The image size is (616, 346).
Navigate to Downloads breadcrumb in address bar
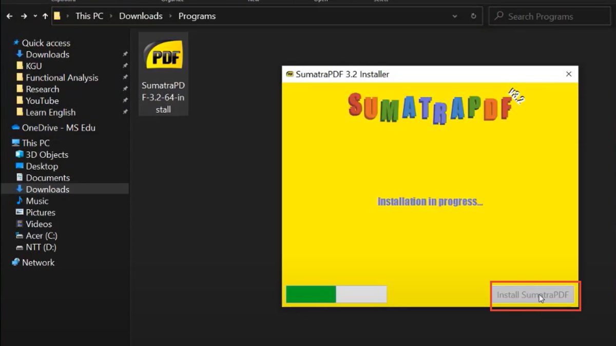(141, 16)
